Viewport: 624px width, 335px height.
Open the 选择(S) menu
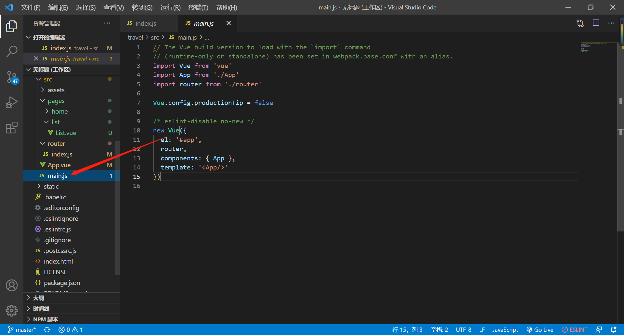(85, 7)
